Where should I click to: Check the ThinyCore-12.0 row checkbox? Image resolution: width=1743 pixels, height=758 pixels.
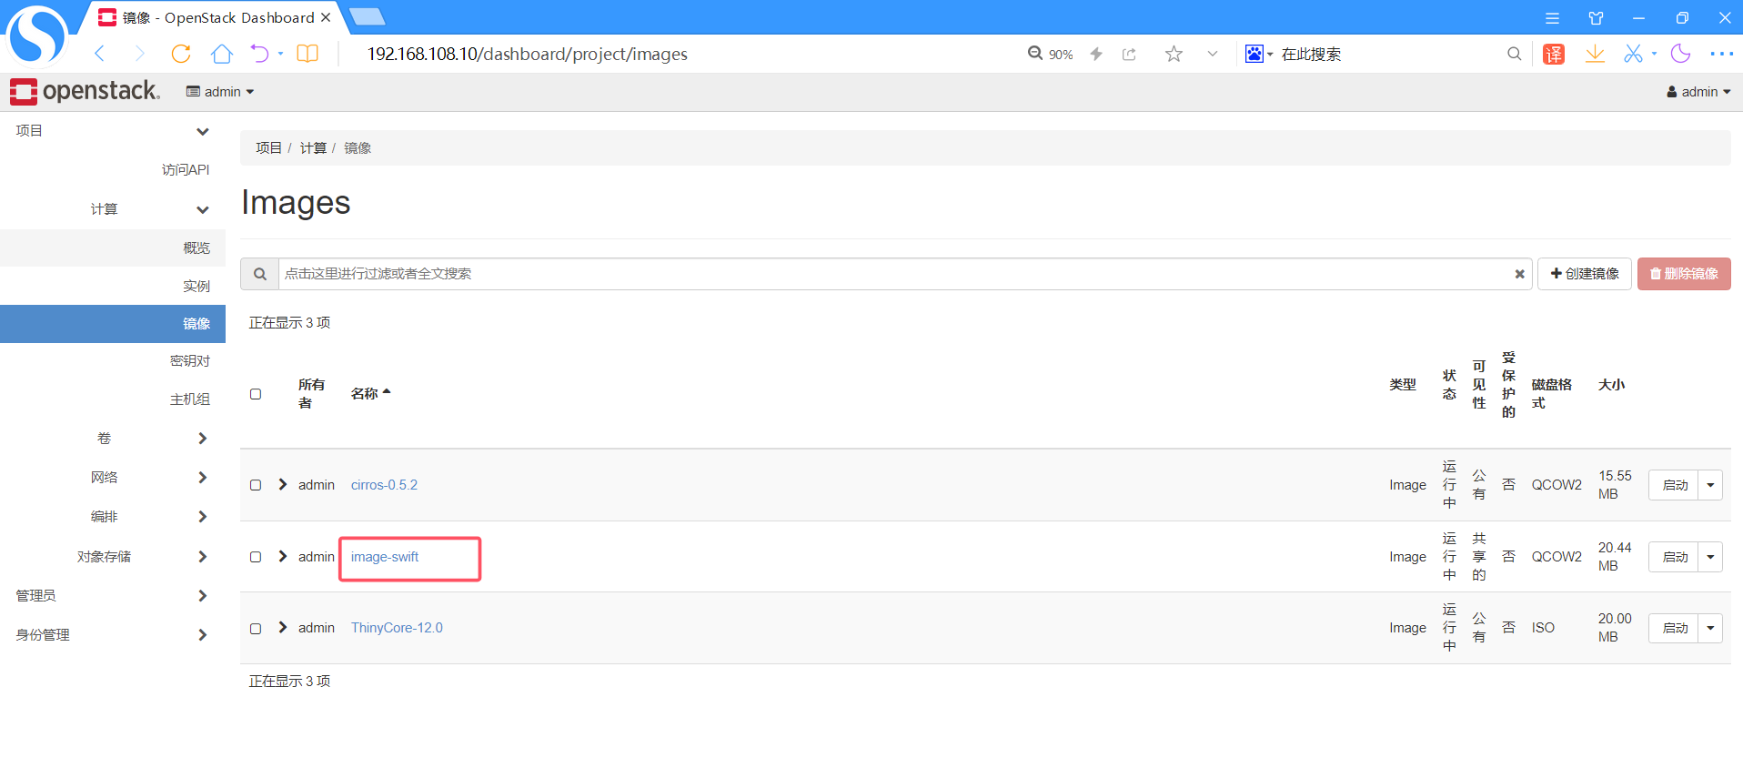click(256, 629)
